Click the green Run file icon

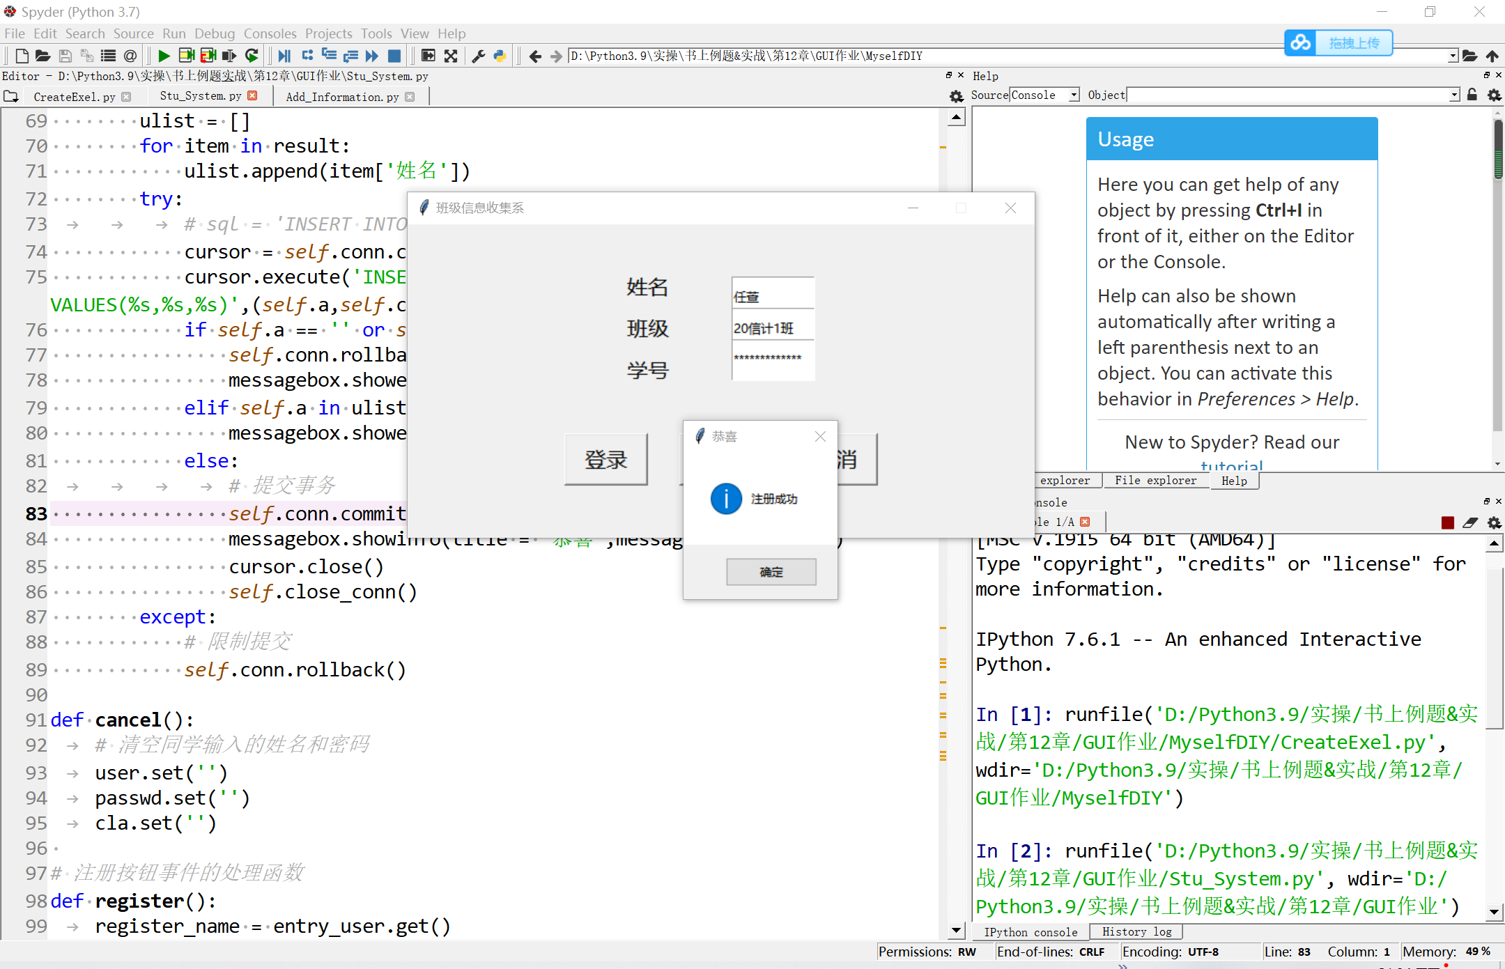click(164, 56)
